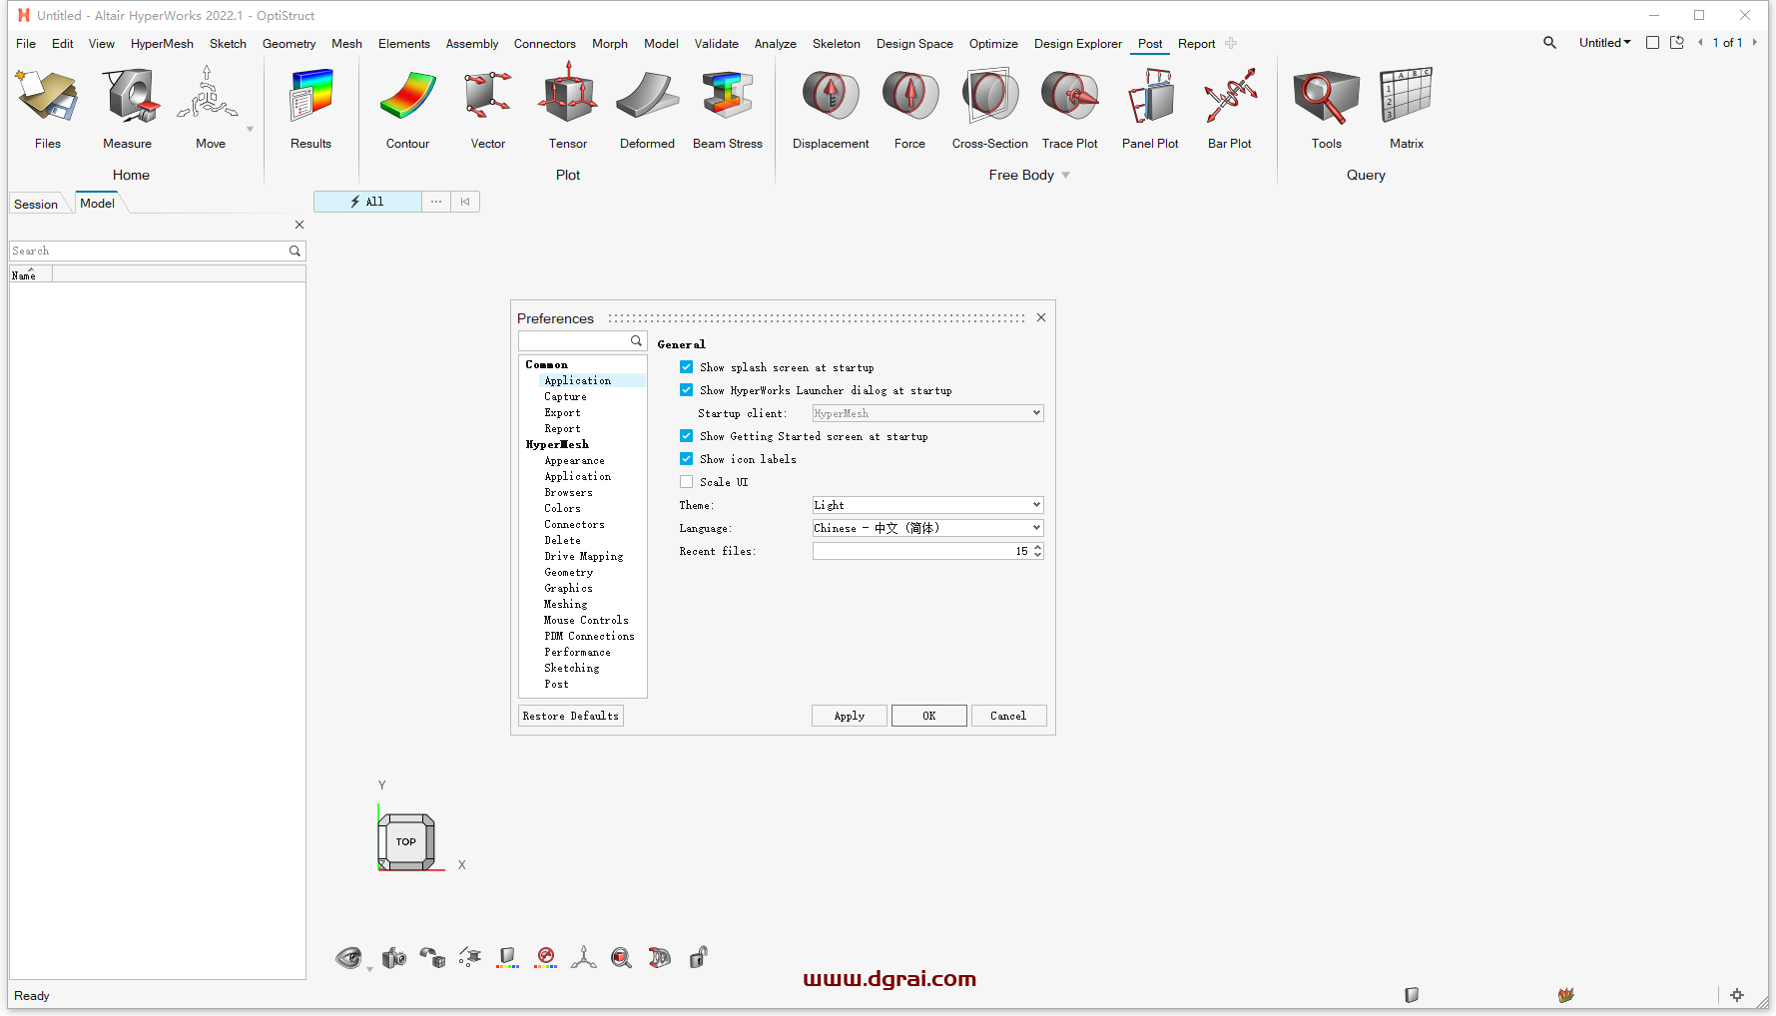Expand the Home group arrow beside Move
1776x1016 pixels.
coord(250,129)
